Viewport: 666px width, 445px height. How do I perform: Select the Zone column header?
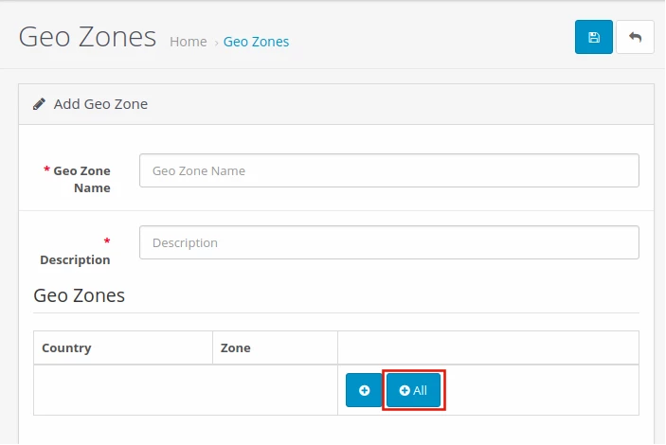pyautogui.click(x=236, y=347)
